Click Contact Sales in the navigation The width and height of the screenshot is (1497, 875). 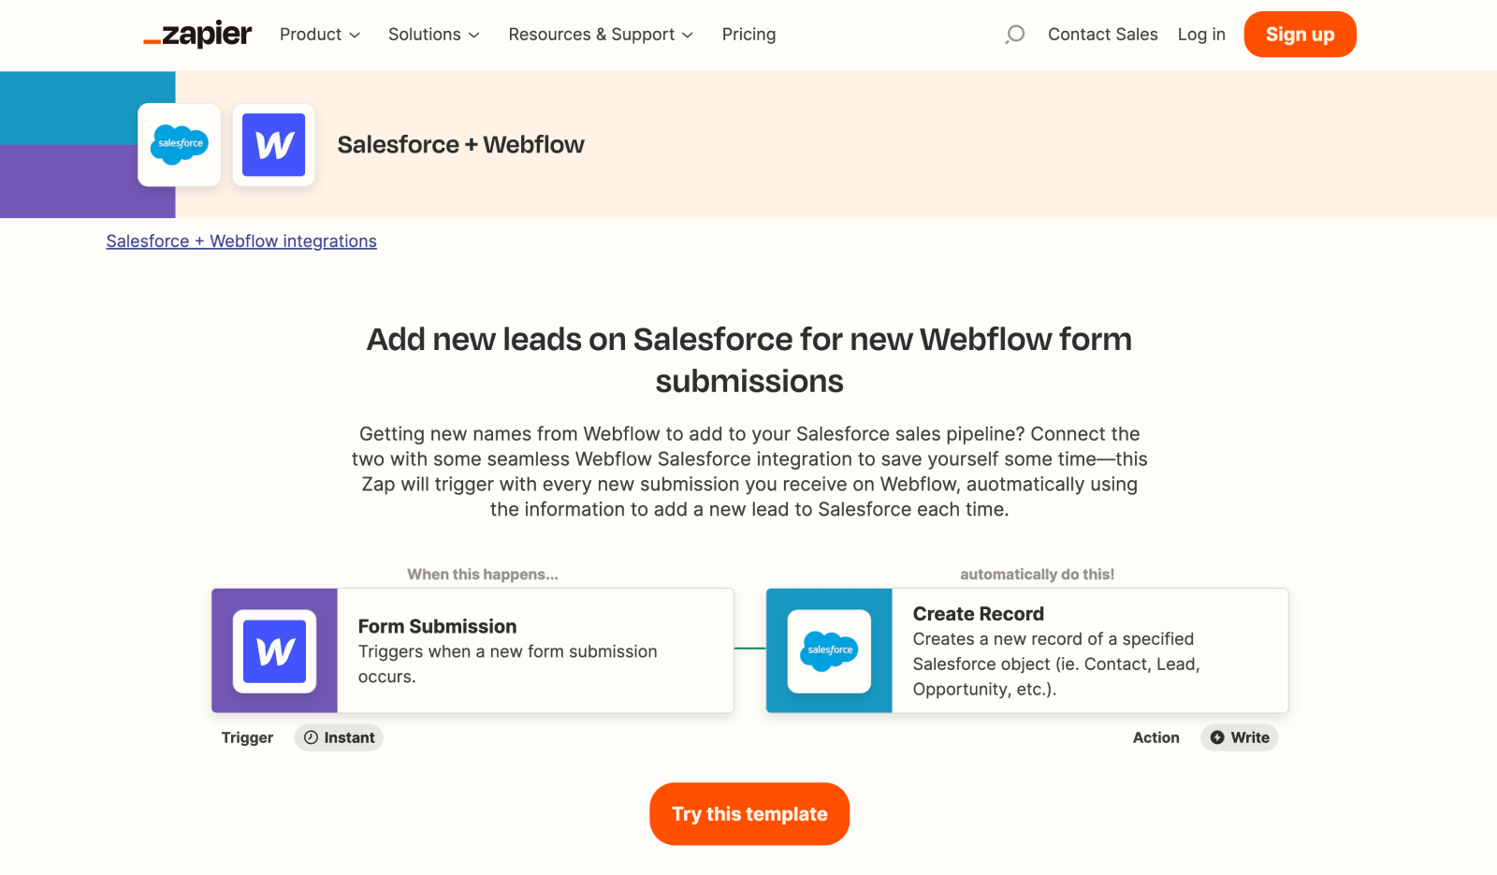tap(1103, 34)
